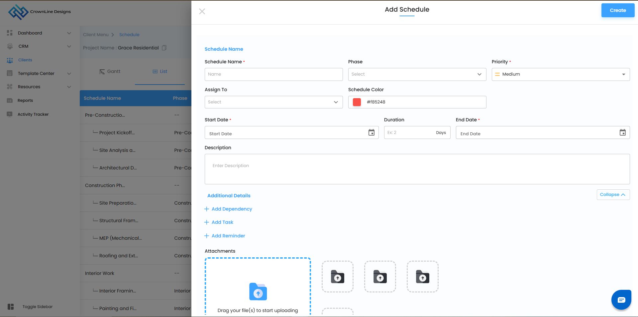The width and height of the screenshot is (638, 317).
Task: Open the Phase dropdown
Action: pos(417,74)
